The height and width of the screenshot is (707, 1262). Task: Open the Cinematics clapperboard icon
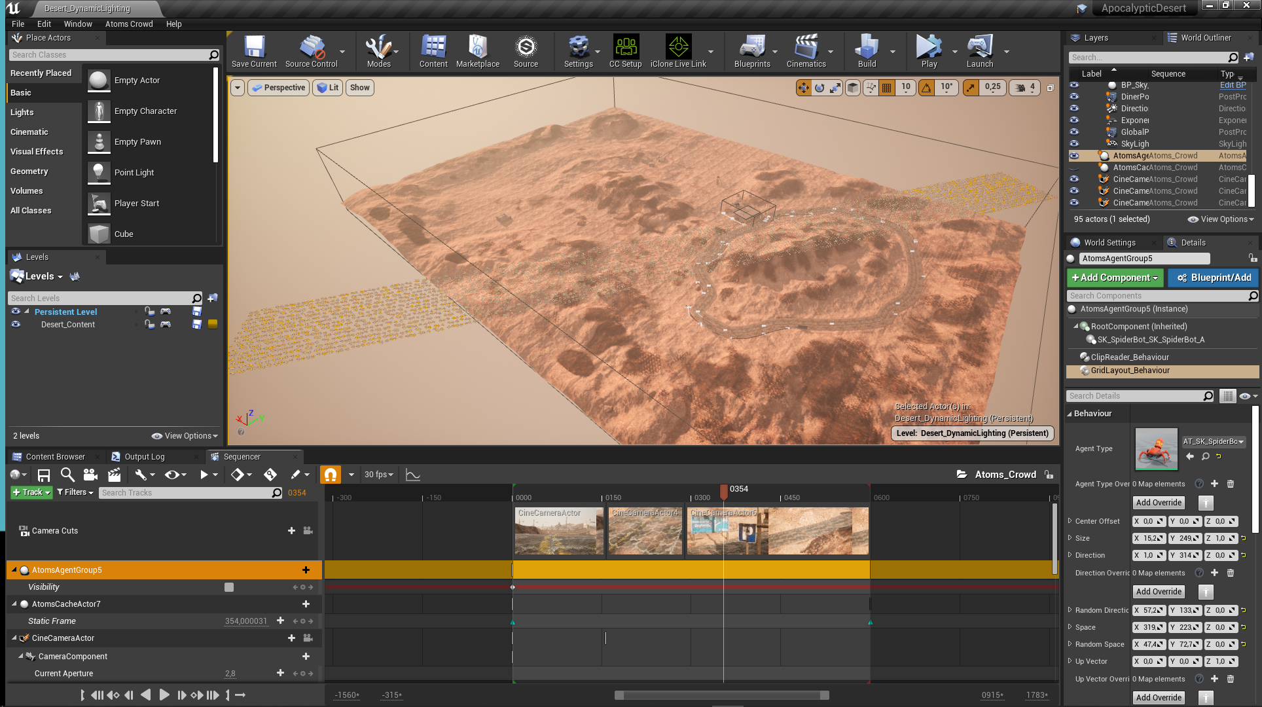(x=806, y=51)
